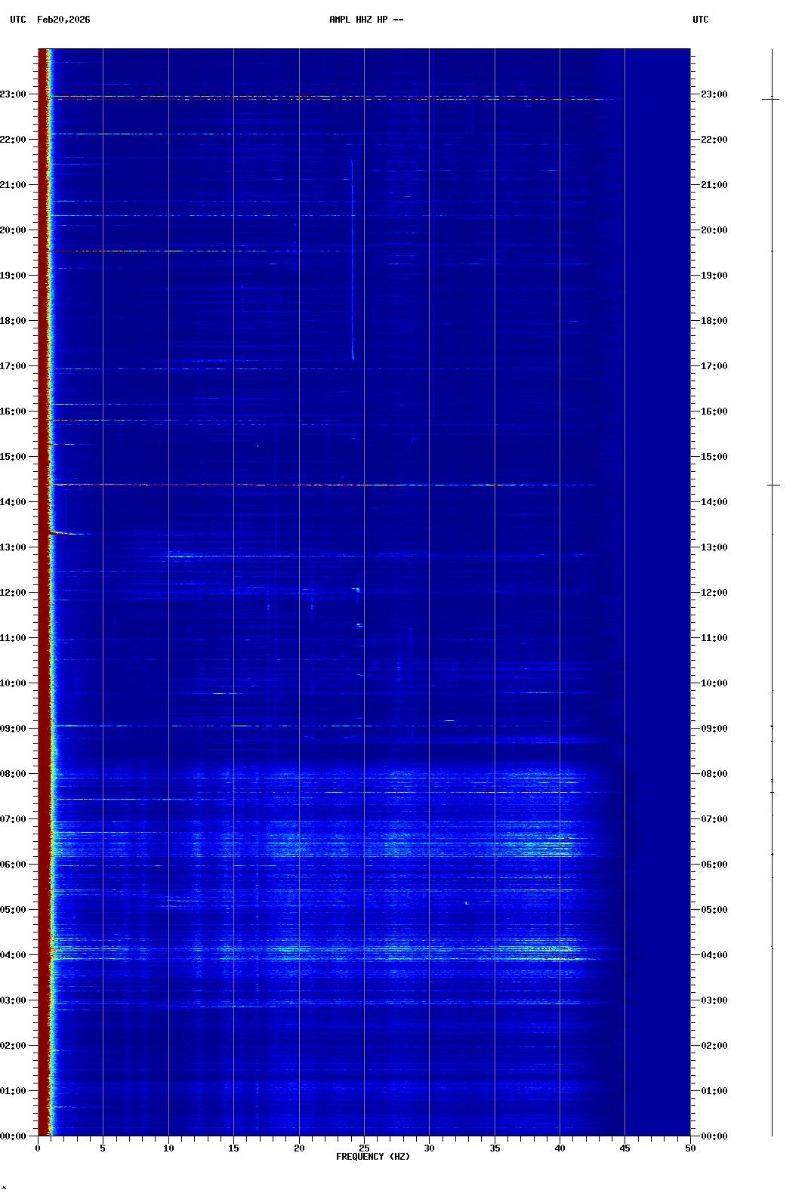
Task: Click the white broadband line near 23:00
Action: [x=302, y=97]
